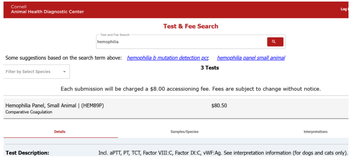Click the $80.50 test fee
Image resolution: width=352 pixels, height=159 pixels.
point(219,105)
